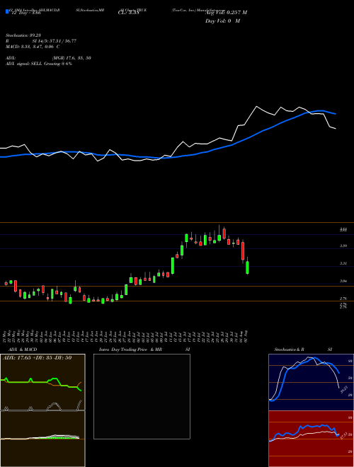Click the '21 May' date axis label
Viewport: 354px width, 467px height.
tap(6, 336)
